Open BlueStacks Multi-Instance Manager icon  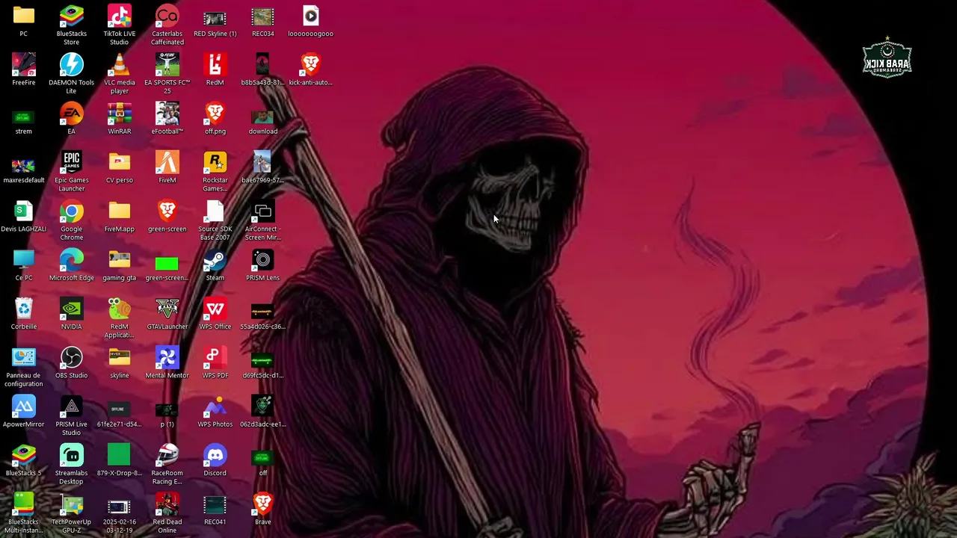coord(23,504)
